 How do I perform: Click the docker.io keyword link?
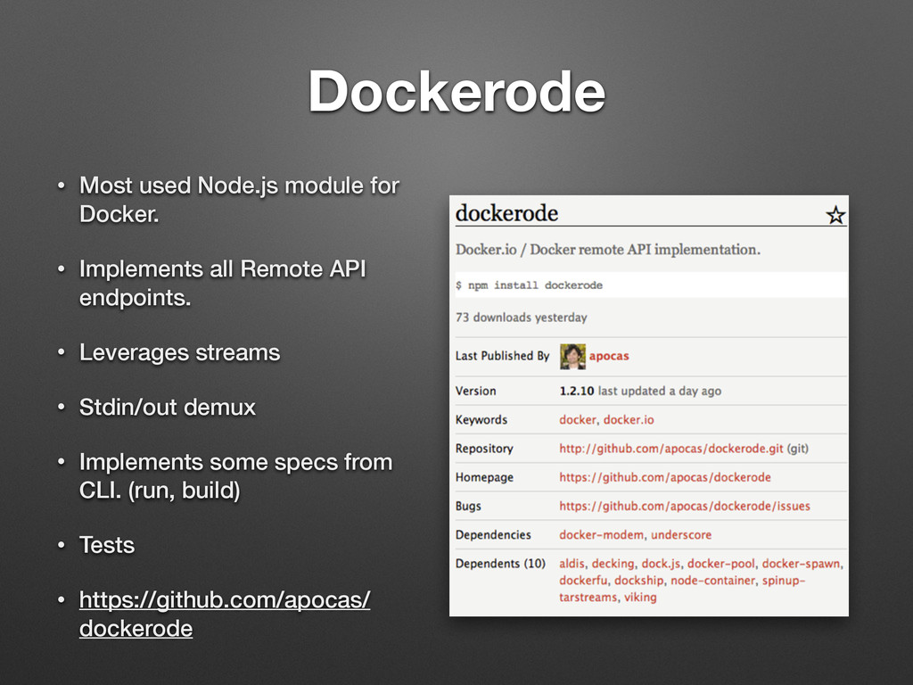point(629,420)
